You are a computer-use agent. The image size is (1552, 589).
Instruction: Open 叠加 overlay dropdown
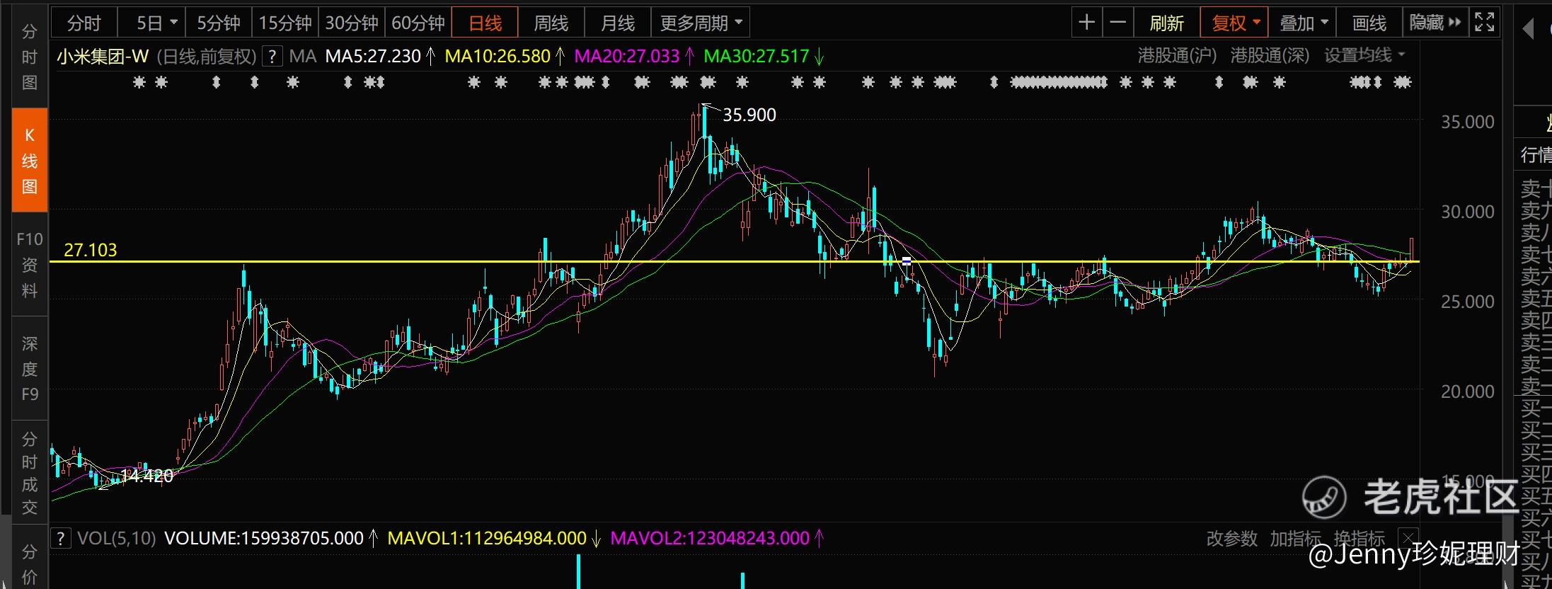1302,23
